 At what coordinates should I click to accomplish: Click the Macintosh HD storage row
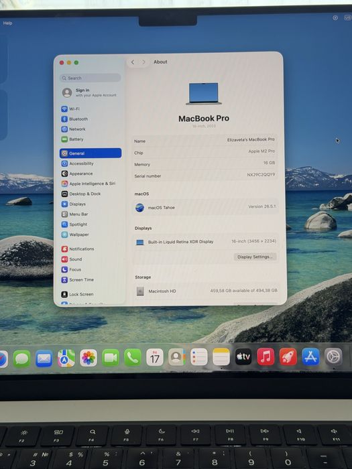(x=207, y=291)
